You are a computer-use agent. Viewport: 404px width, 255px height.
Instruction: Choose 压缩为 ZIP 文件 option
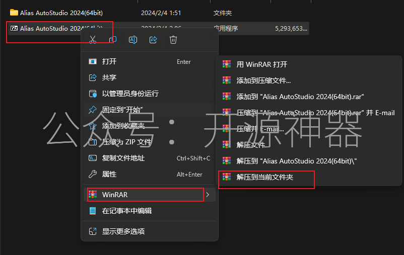tap(150, 142)
